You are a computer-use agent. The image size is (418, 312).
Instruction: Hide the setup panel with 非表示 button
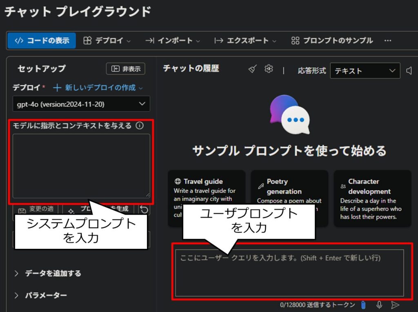click(x=125, y=69)
